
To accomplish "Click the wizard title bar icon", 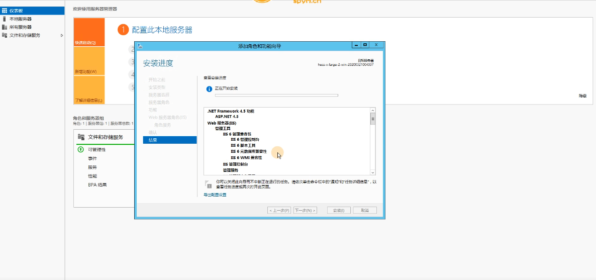I will coord(140,46).
